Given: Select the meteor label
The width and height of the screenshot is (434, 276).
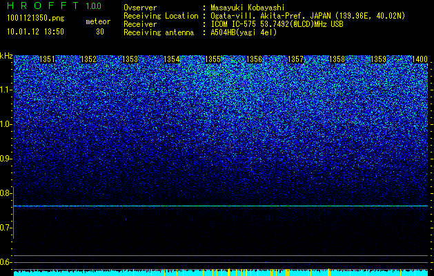Looking at the screenshot, I should [98, 21].
